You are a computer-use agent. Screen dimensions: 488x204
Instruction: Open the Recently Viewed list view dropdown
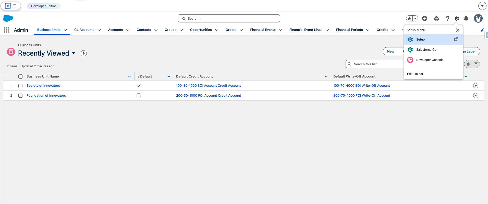(74, 53)
